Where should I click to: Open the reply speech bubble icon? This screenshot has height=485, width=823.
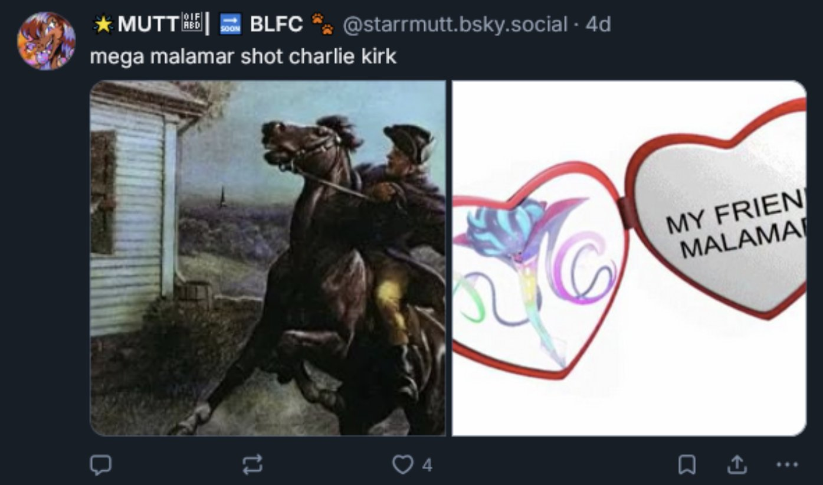(100, 466)
